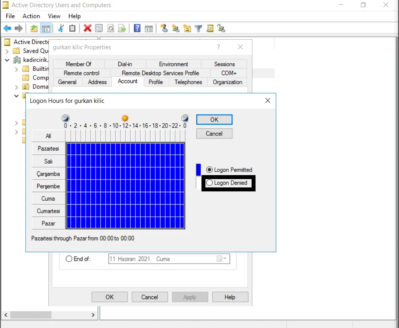Collapse the kadircirik domain node

[7, 60]
